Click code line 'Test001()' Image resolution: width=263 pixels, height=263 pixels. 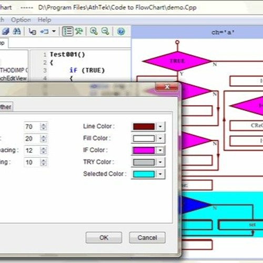coord(67,54)
